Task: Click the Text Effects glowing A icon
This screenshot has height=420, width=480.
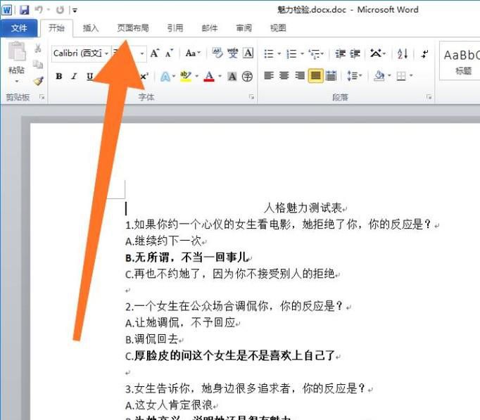Action: coord(165,76)
